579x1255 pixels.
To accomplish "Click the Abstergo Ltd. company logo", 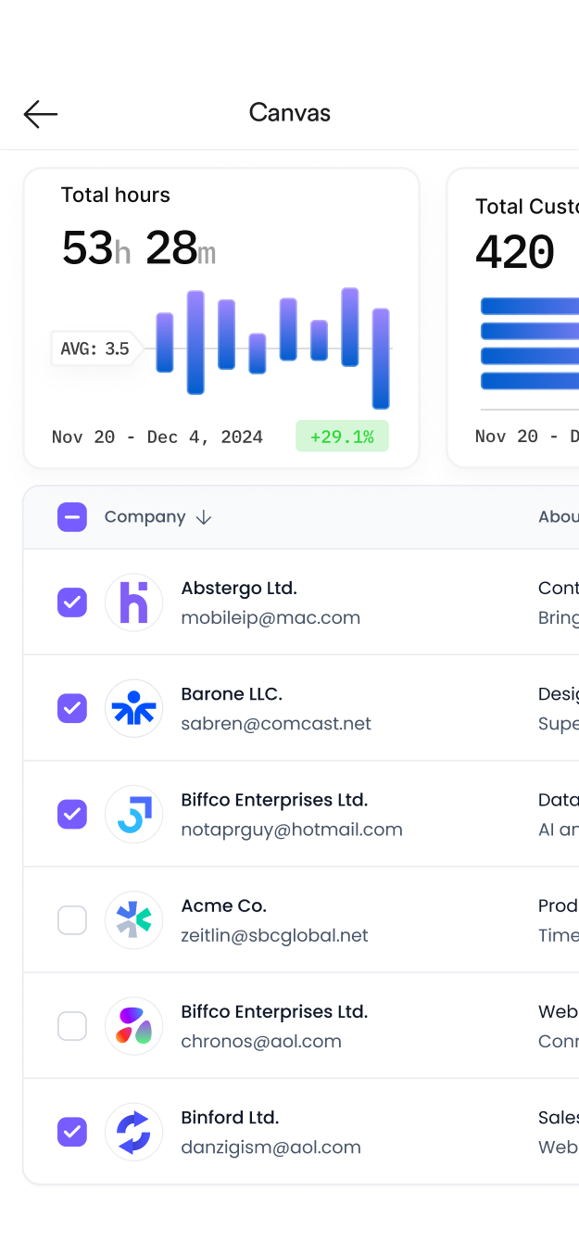I will point(133,602).
